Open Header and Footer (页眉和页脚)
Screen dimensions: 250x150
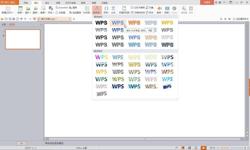click(124, 10)
